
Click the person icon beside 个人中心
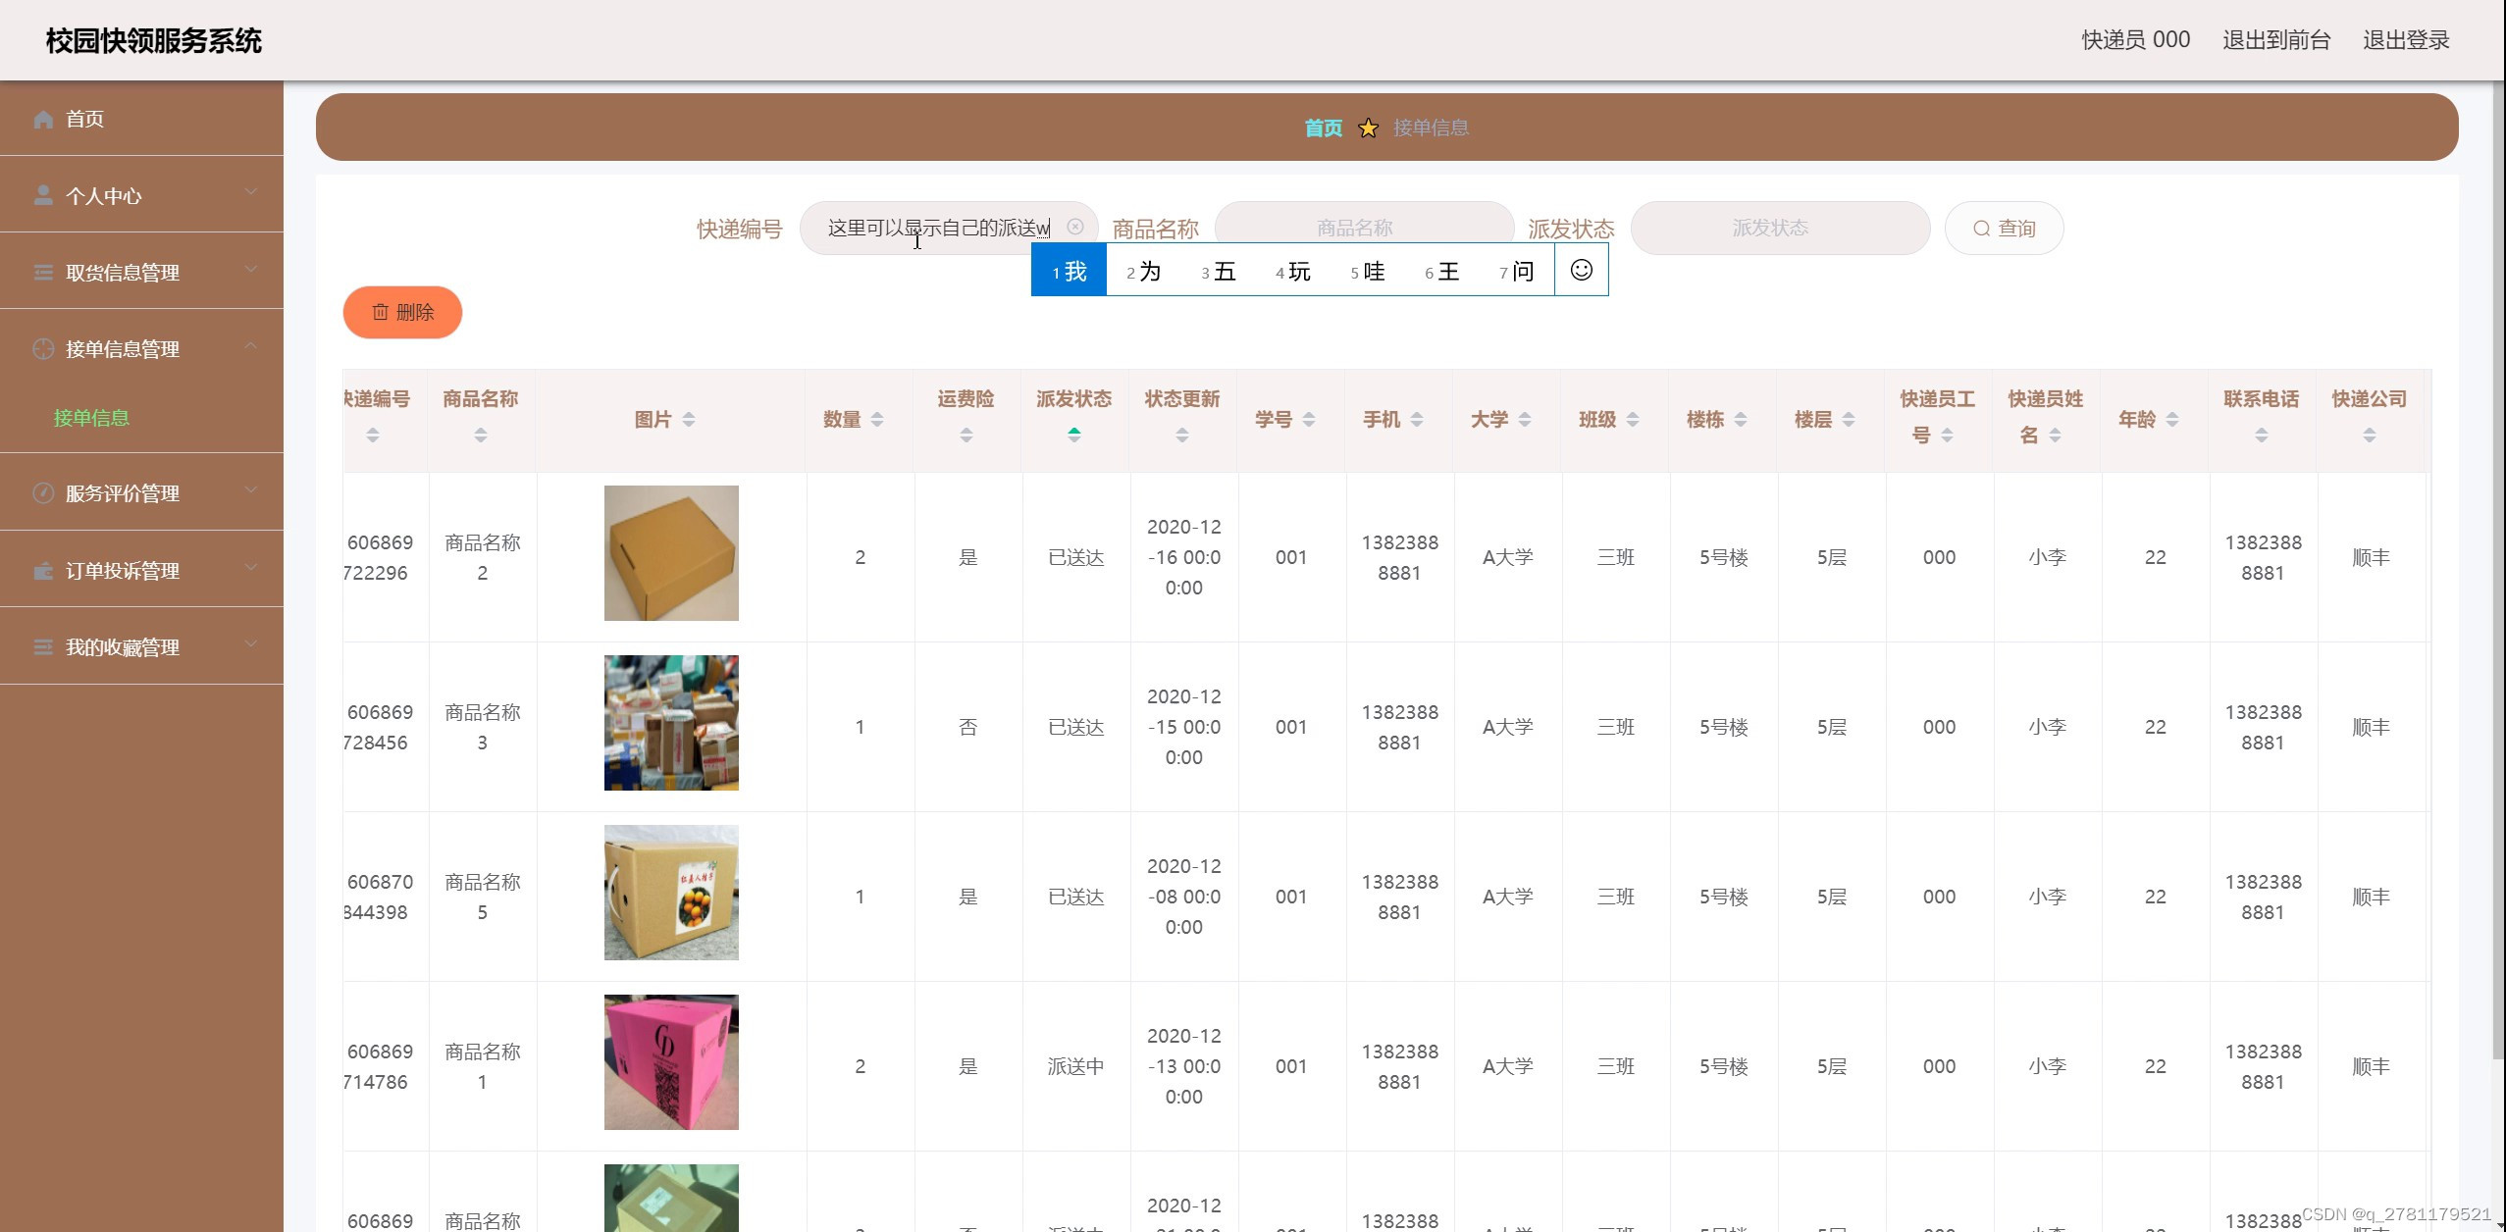(x=43, y=195)
